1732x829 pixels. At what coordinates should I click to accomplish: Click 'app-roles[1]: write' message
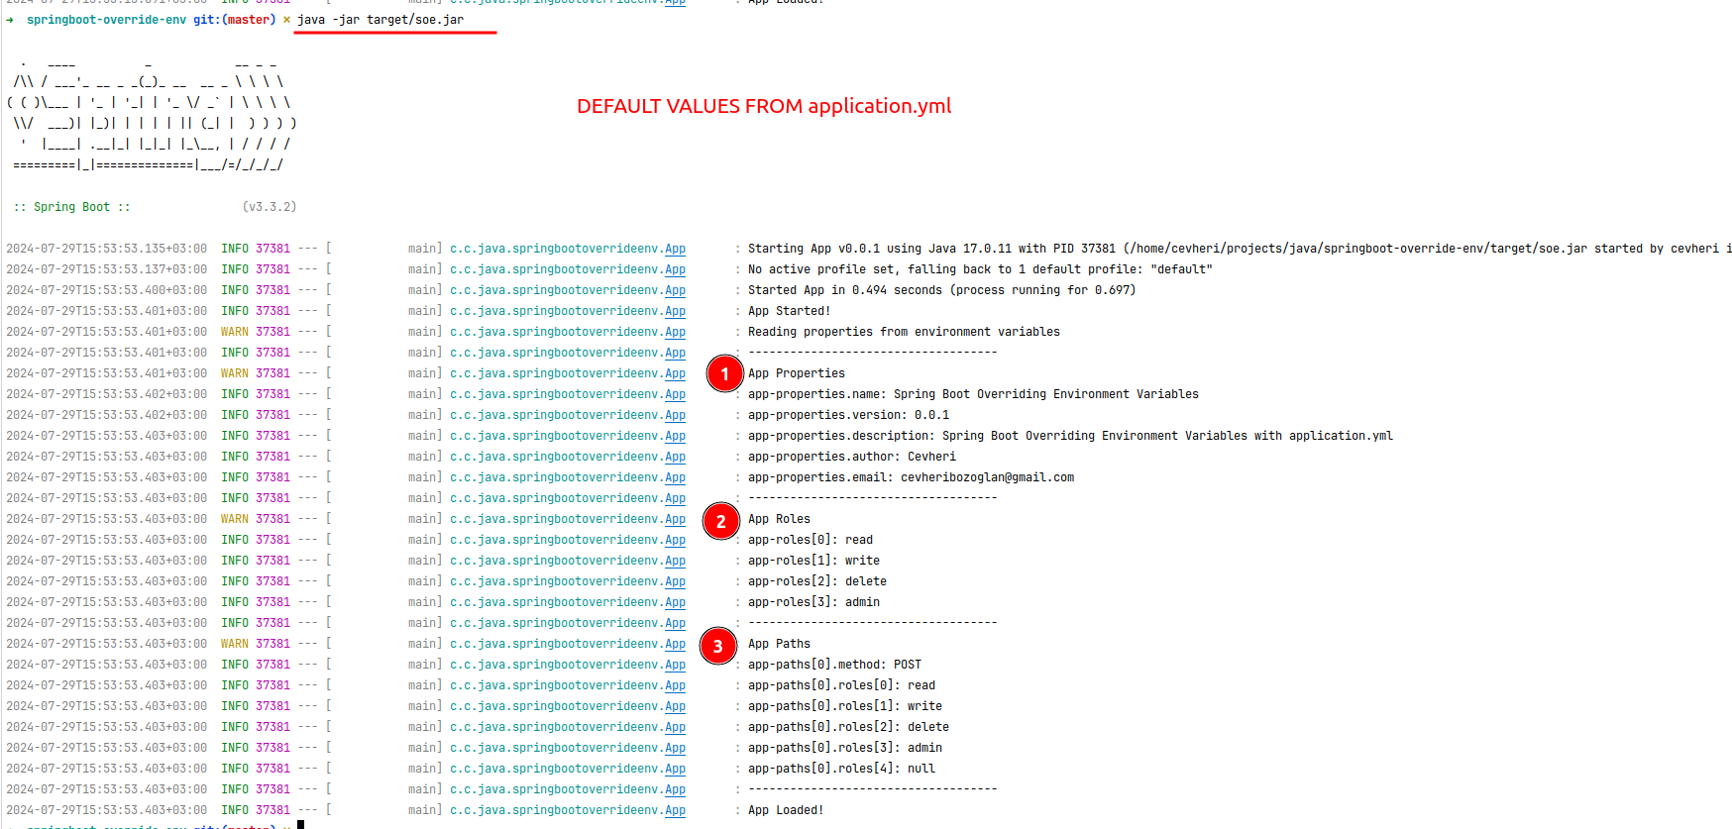click(x=813, y=561)
